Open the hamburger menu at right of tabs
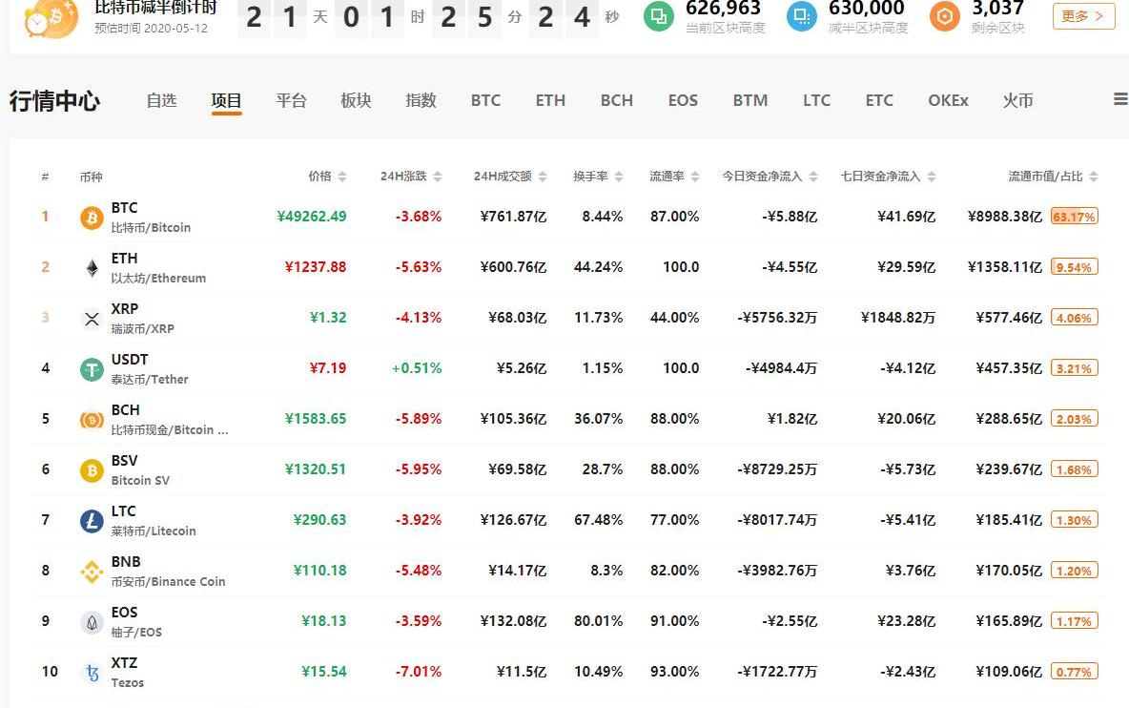 [1120, 99]
